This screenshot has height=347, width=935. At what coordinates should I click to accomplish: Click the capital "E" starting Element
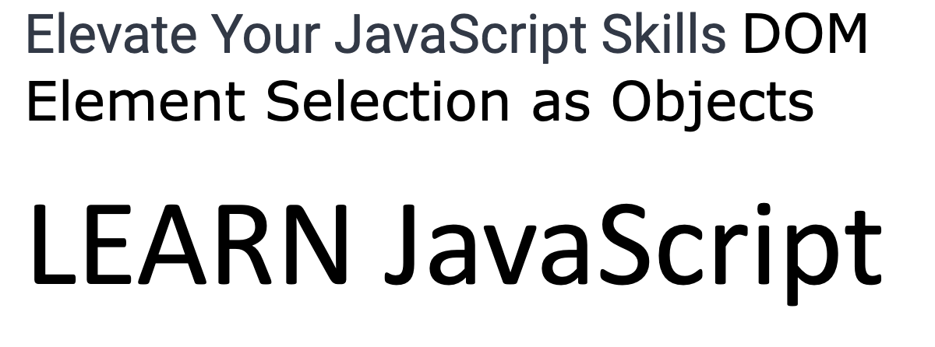click(x=41, y=101)
